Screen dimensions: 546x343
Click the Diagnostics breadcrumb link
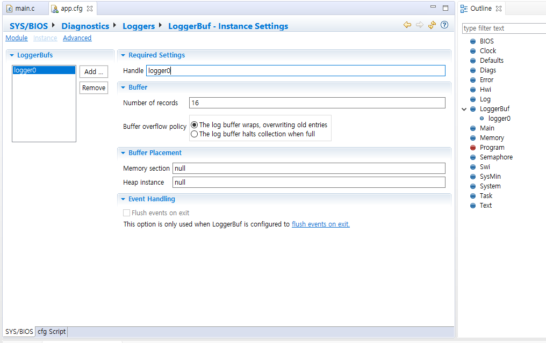pyautogui.click(x=85, y=26)
